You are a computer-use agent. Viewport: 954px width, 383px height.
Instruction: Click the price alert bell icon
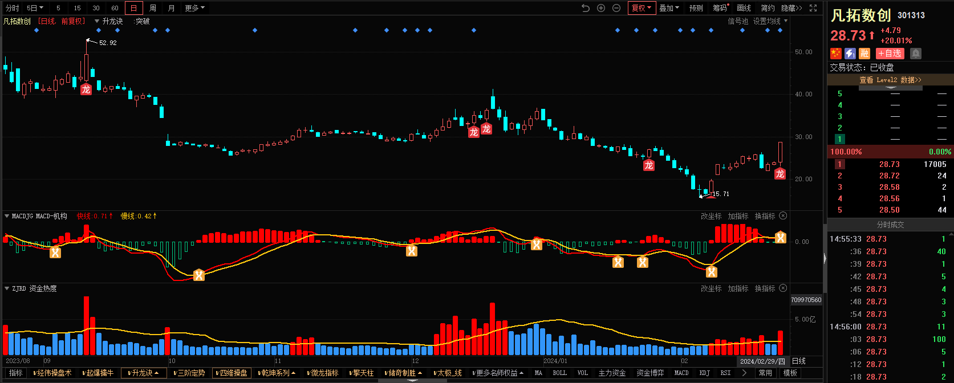pyautogui.click(x=916, y=53)
